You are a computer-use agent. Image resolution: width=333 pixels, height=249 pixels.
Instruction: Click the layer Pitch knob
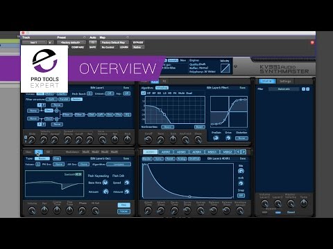pyautogui.click(x=127, y=139)
